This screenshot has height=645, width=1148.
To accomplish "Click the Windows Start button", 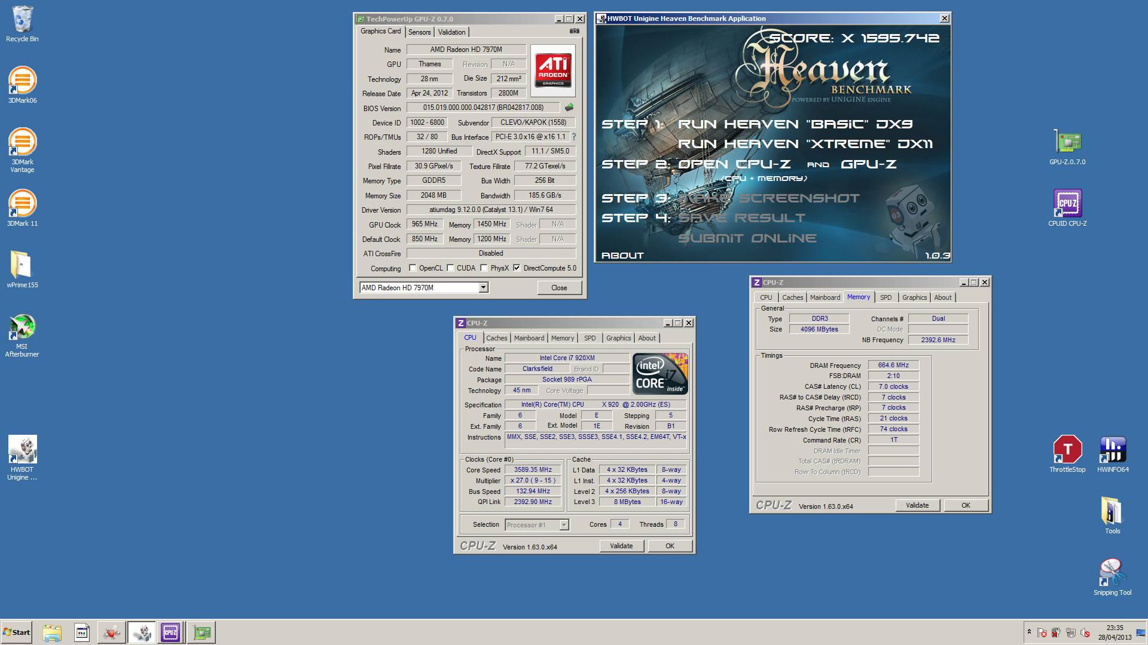I will [x=16, y=632].
